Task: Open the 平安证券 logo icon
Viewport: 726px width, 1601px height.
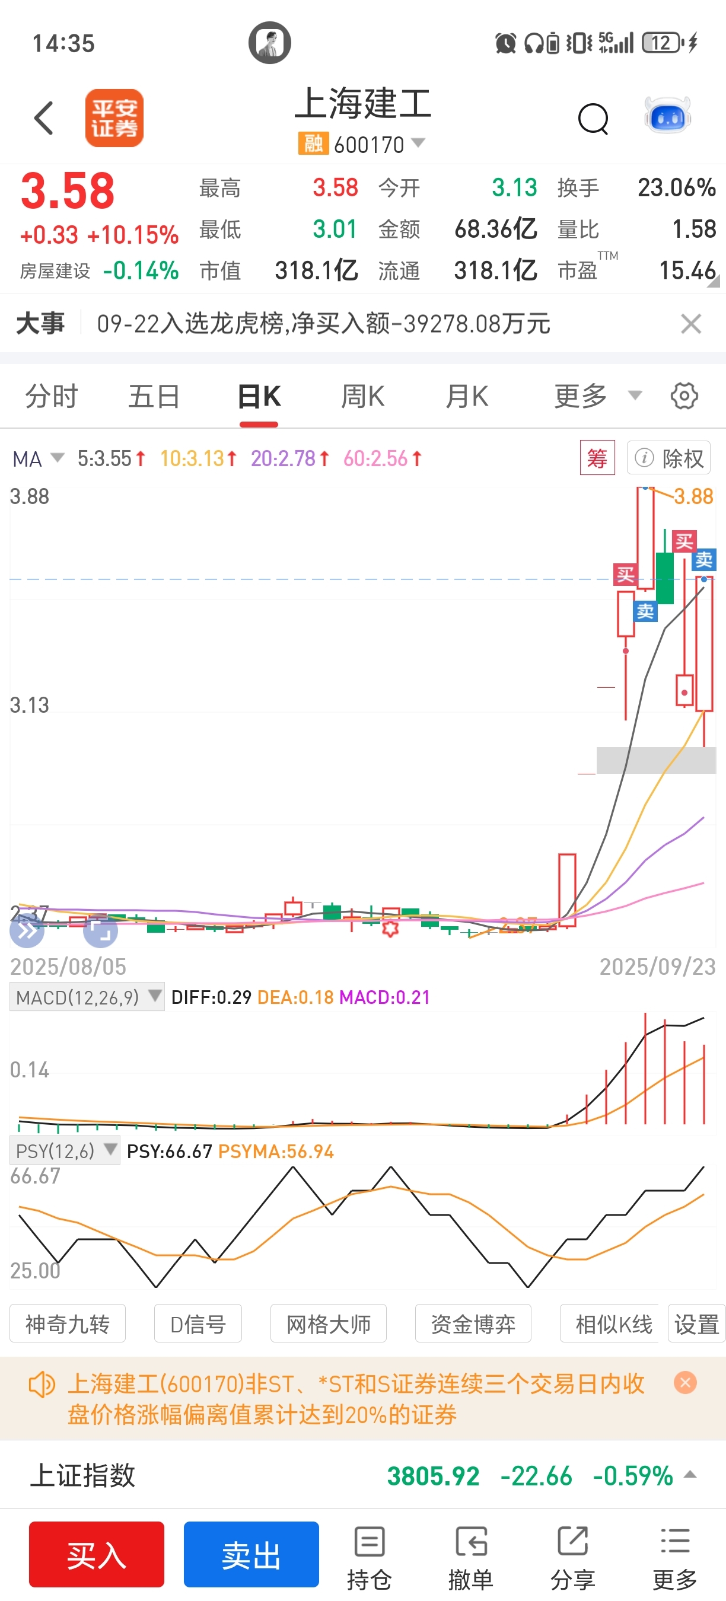Action: (x=114, y=118)
